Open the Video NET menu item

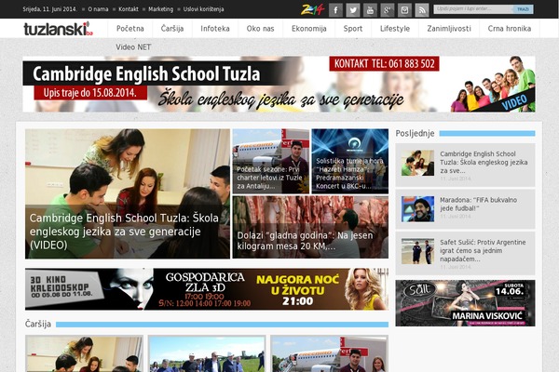click(133, 47)
